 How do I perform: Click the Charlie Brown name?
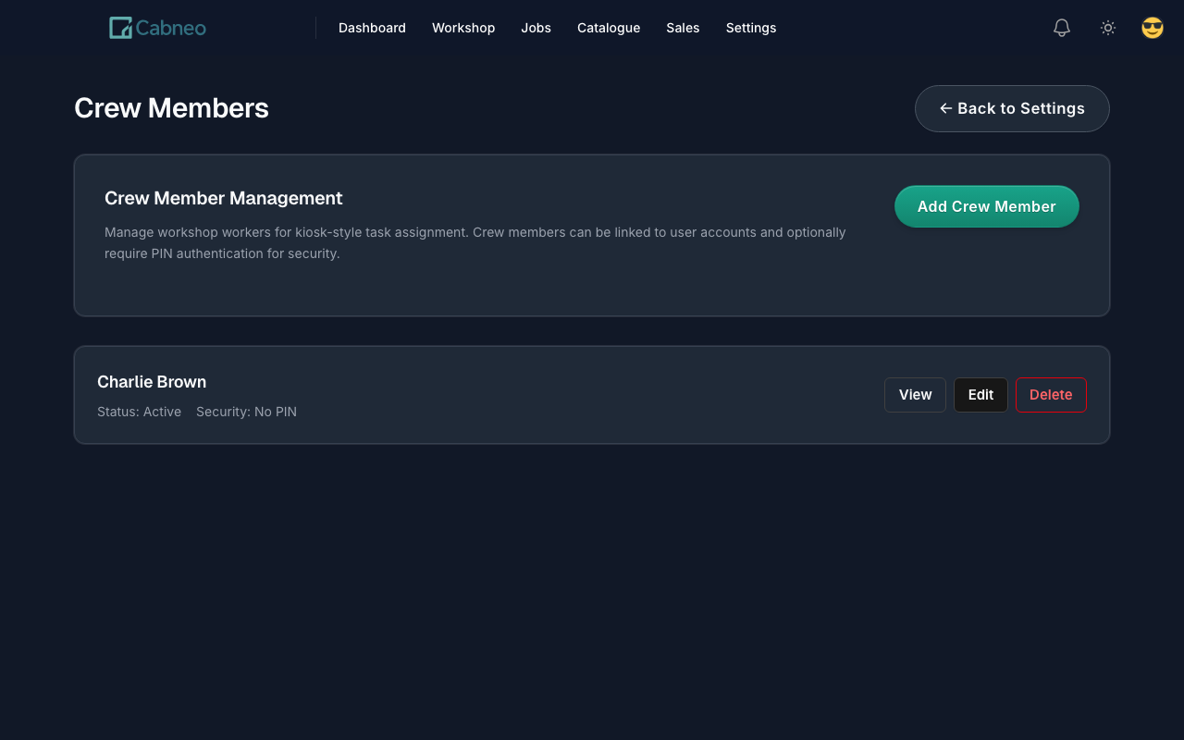[152, 382]
